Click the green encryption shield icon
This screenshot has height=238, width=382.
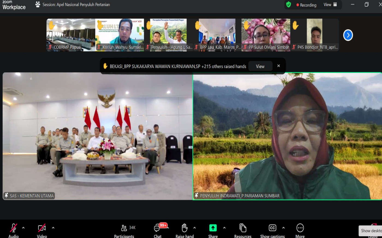(289, 5)
